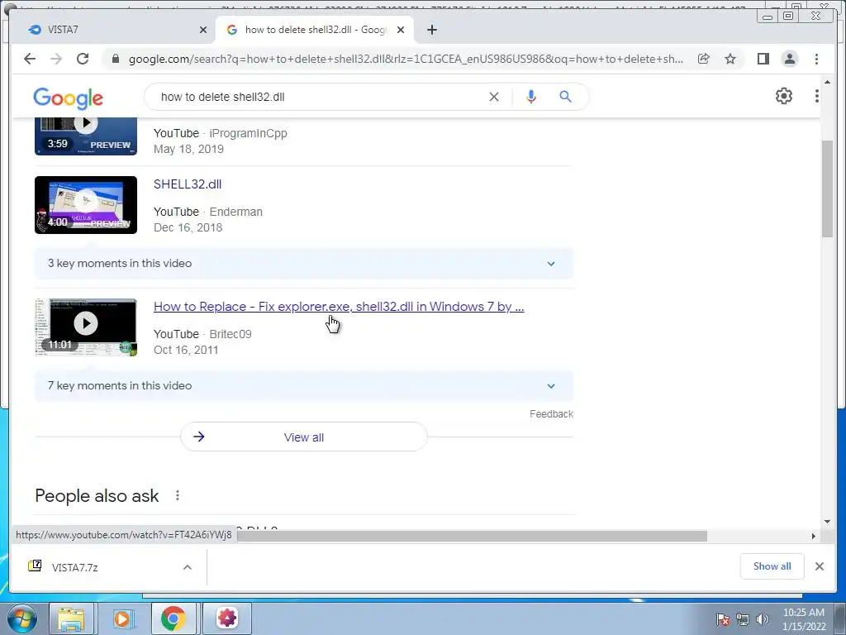
Task: Clear the search box with X
Action: pos(494,97)
